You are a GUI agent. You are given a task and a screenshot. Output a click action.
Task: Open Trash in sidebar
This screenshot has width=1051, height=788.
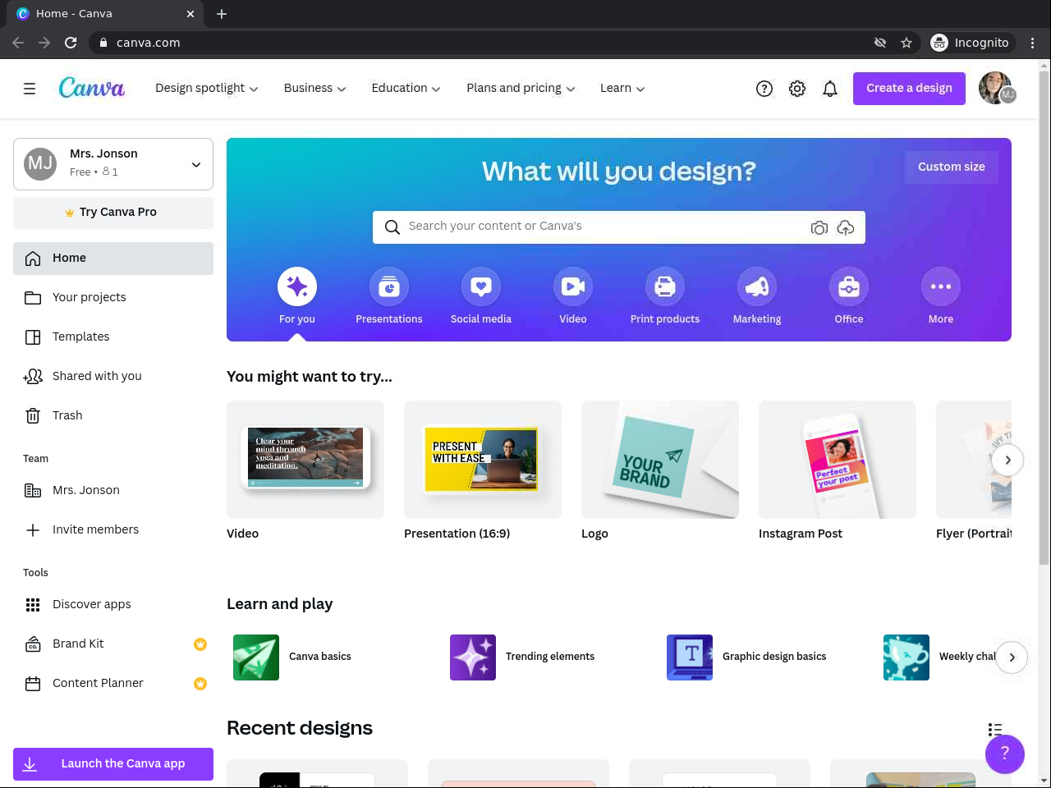(113, 416)
